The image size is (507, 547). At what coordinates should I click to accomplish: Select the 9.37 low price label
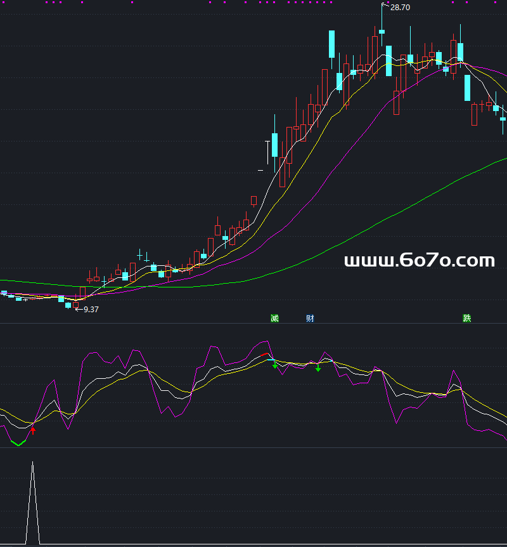pyautogui.click(x=91, y=310)
